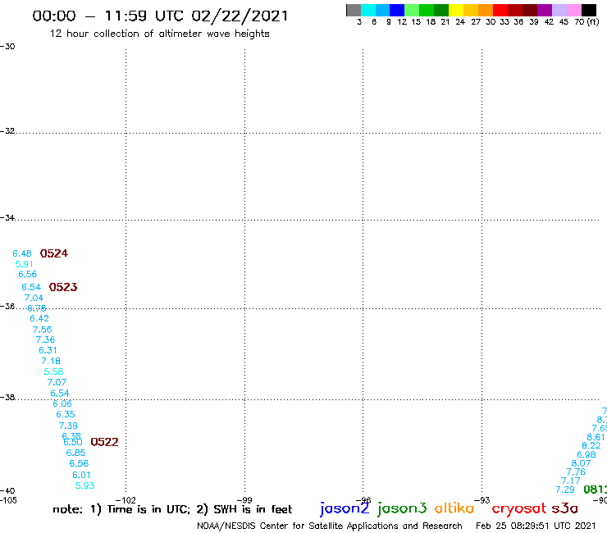Click the s3a time label 0524
The width and height of the screenshot is (607, 533).
click(x=54, y=253)
